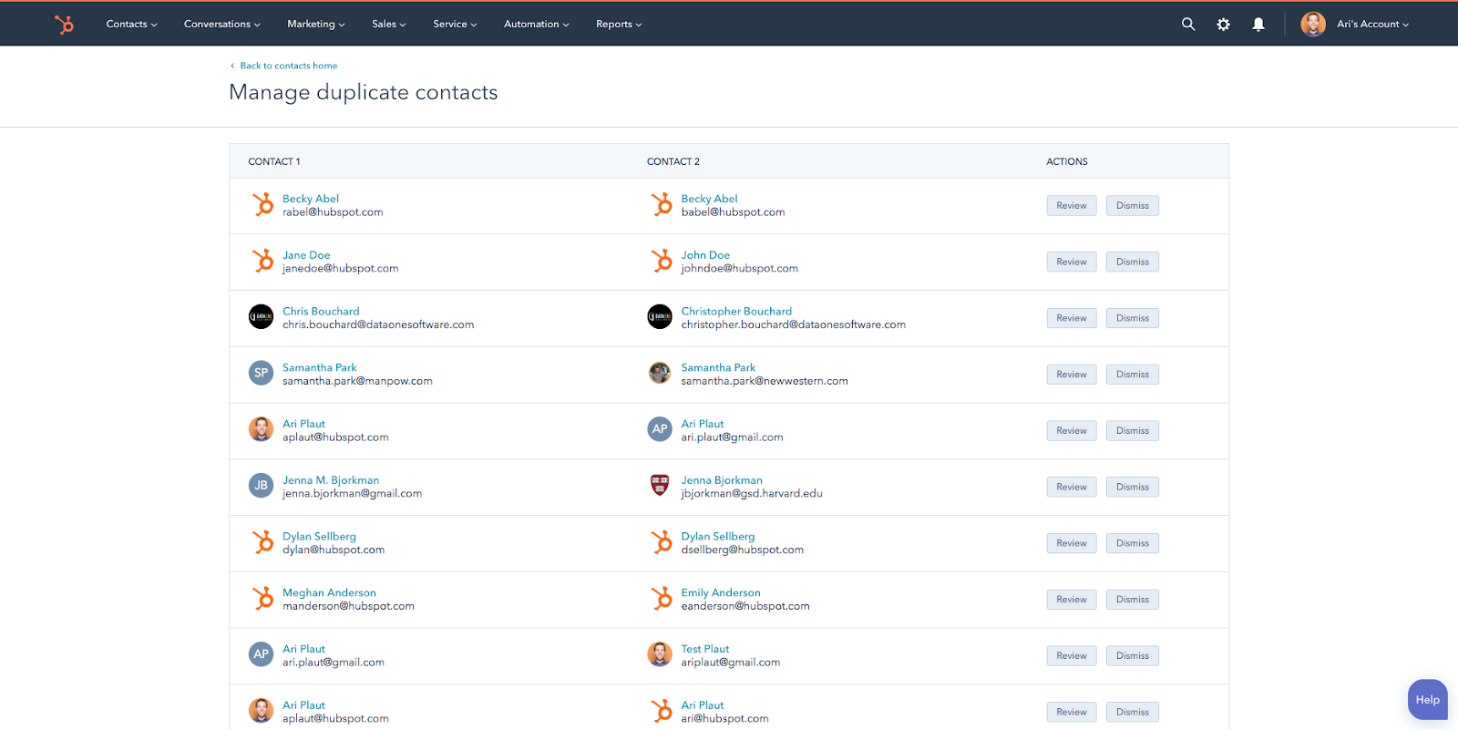Click sprocket avatar beside dsellberg@hubspot.com

[x=661, y=542]
